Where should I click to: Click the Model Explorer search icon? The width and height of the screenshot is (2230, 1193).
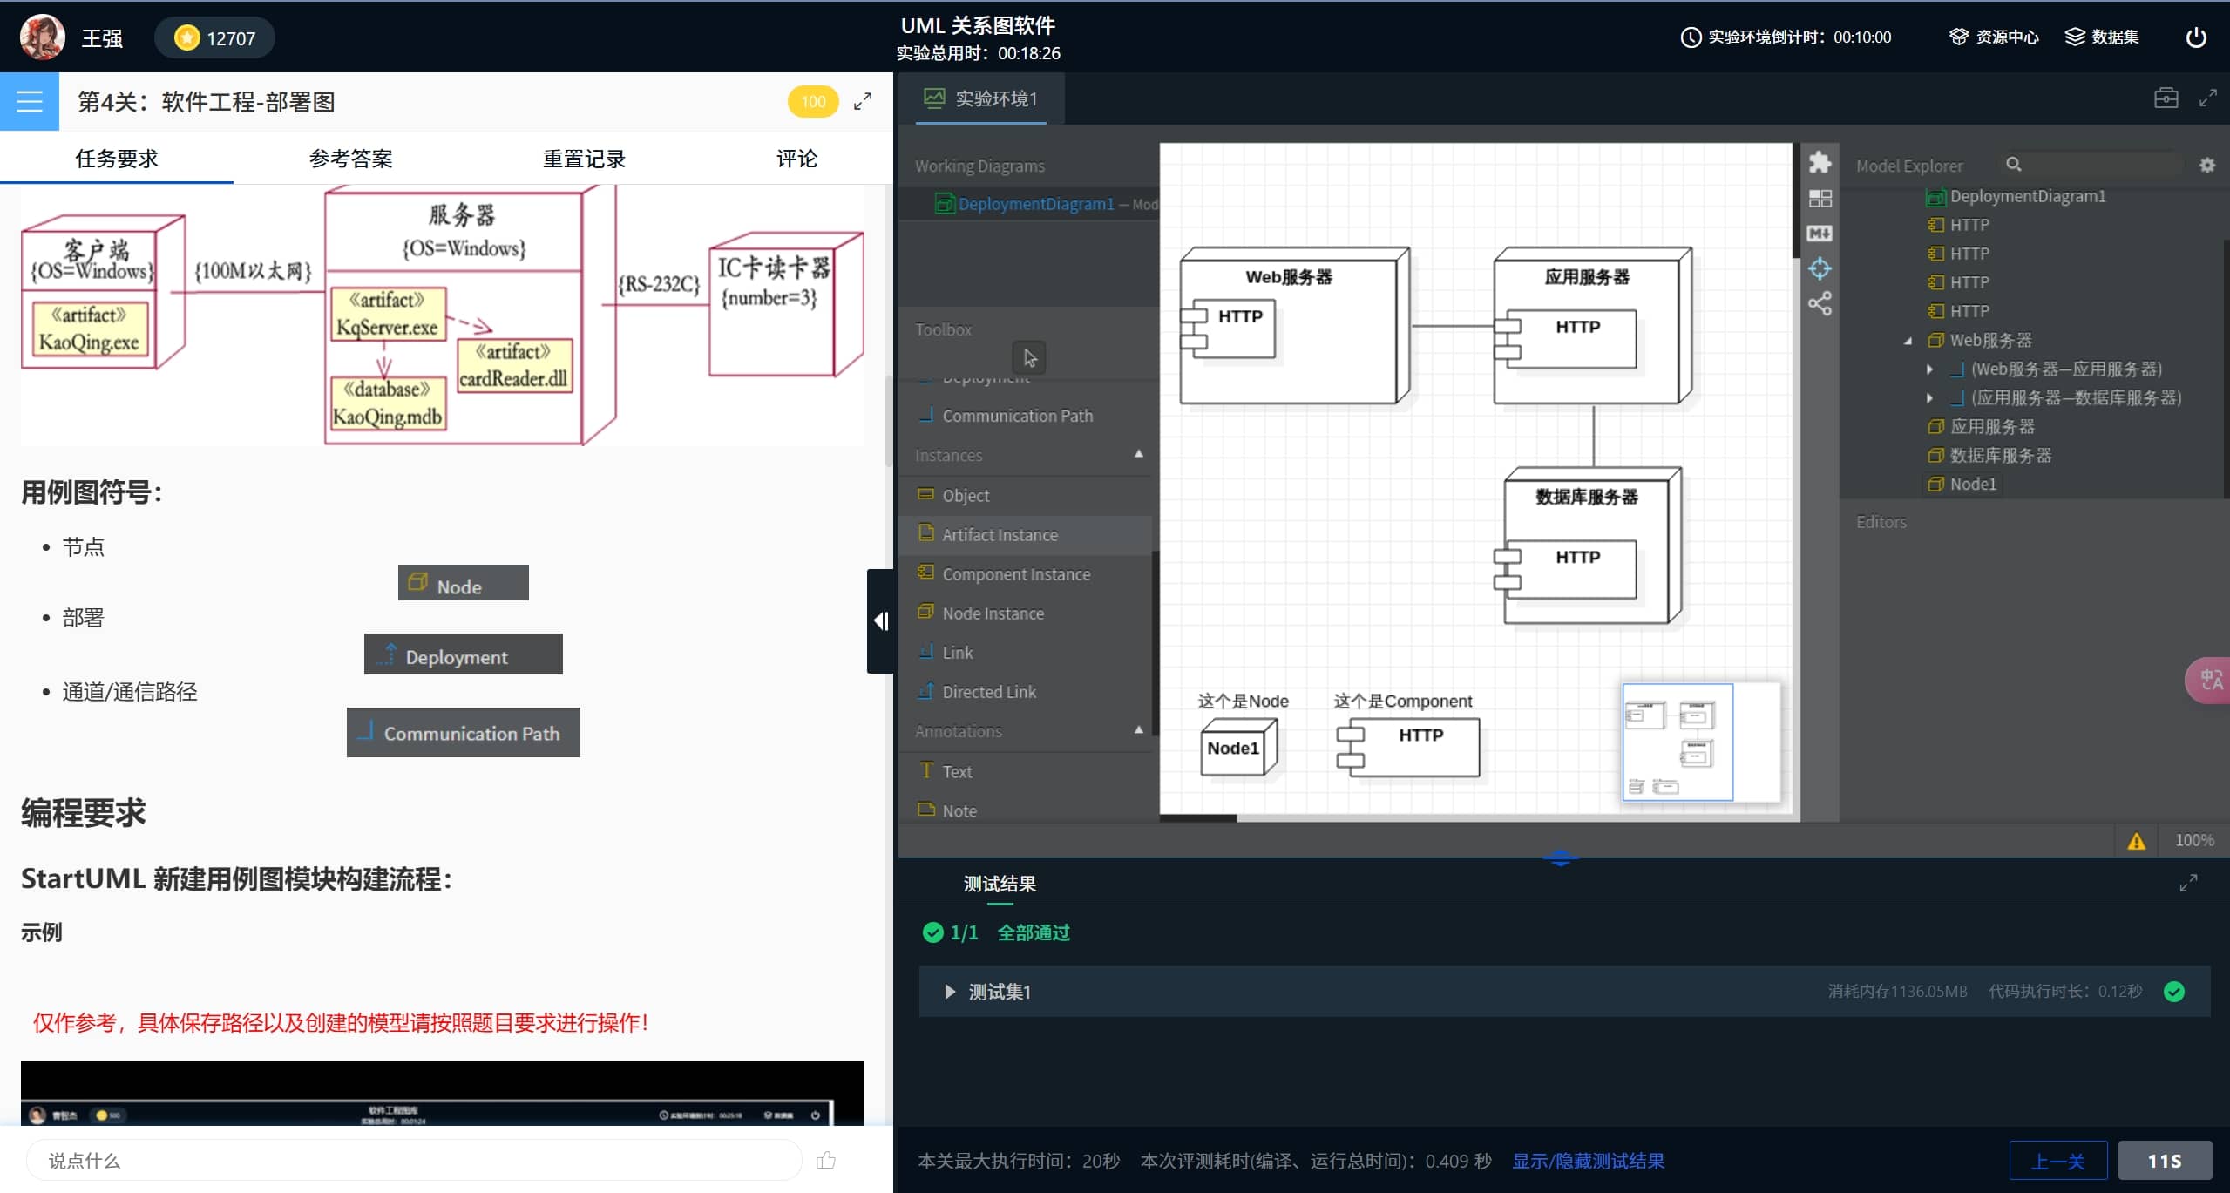click(x=2013, y=164)
